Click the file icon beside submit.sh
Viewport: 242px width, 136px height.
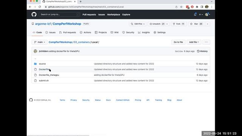pos(35,80)
